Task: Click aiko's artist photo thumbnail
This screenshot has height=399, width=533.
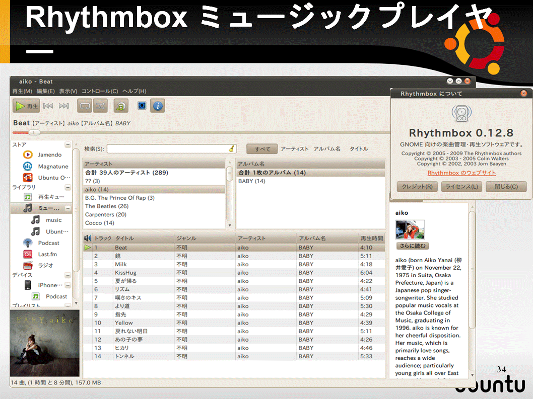Action: pos(410,229)
